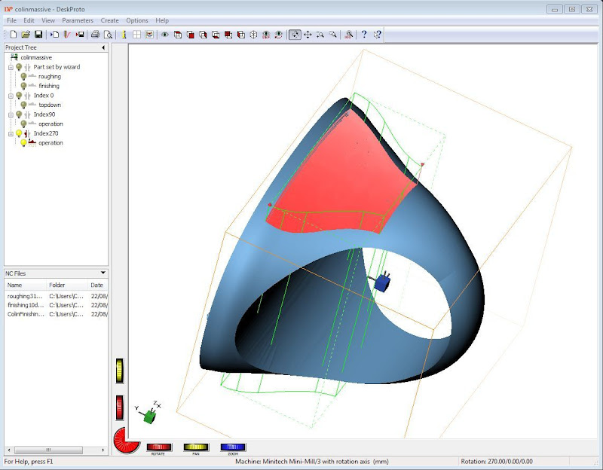Select the finishing operation in project tree
The height and width of the screenshot is (470, 603).
(x=49, y=86)
